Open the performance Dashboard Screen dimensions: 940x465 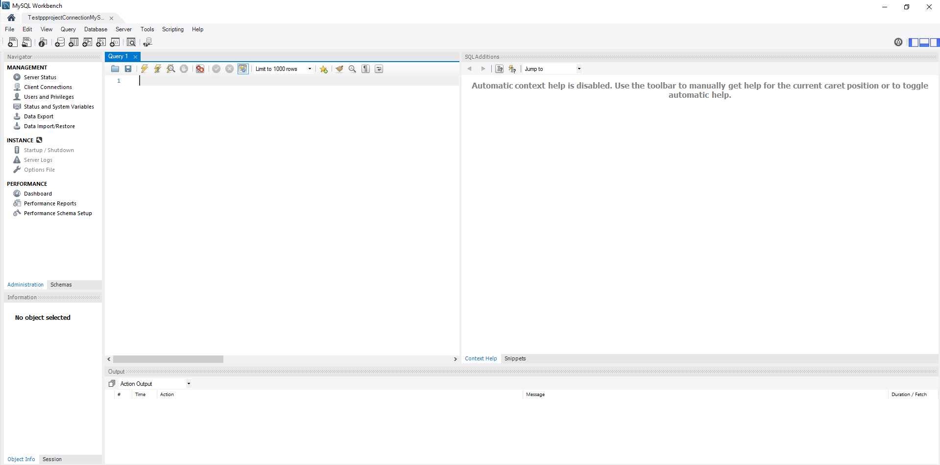coord(38,194)
